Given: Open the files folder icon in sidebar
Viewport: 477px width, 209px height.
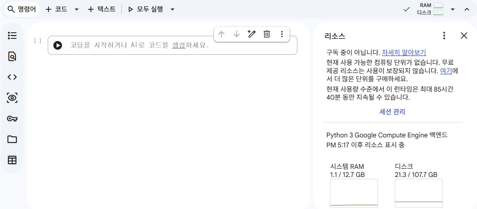Looking at the screenshot, I should click(12, 139).
